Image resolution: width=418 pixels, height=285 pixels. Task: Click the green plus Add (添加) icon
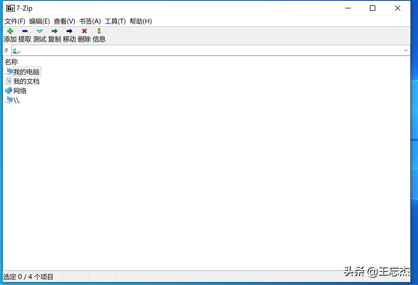tap(10, 31)
